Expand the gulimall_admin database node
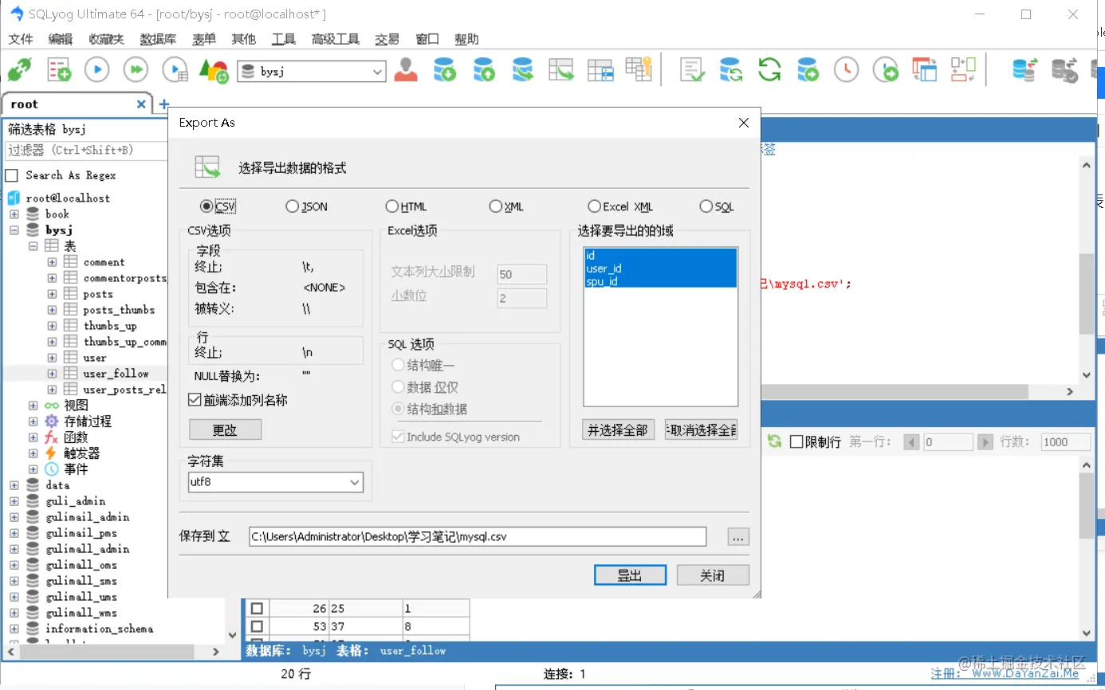This screenshot has height=690, width=1105. pyautogui.click(x=14, y=549)
